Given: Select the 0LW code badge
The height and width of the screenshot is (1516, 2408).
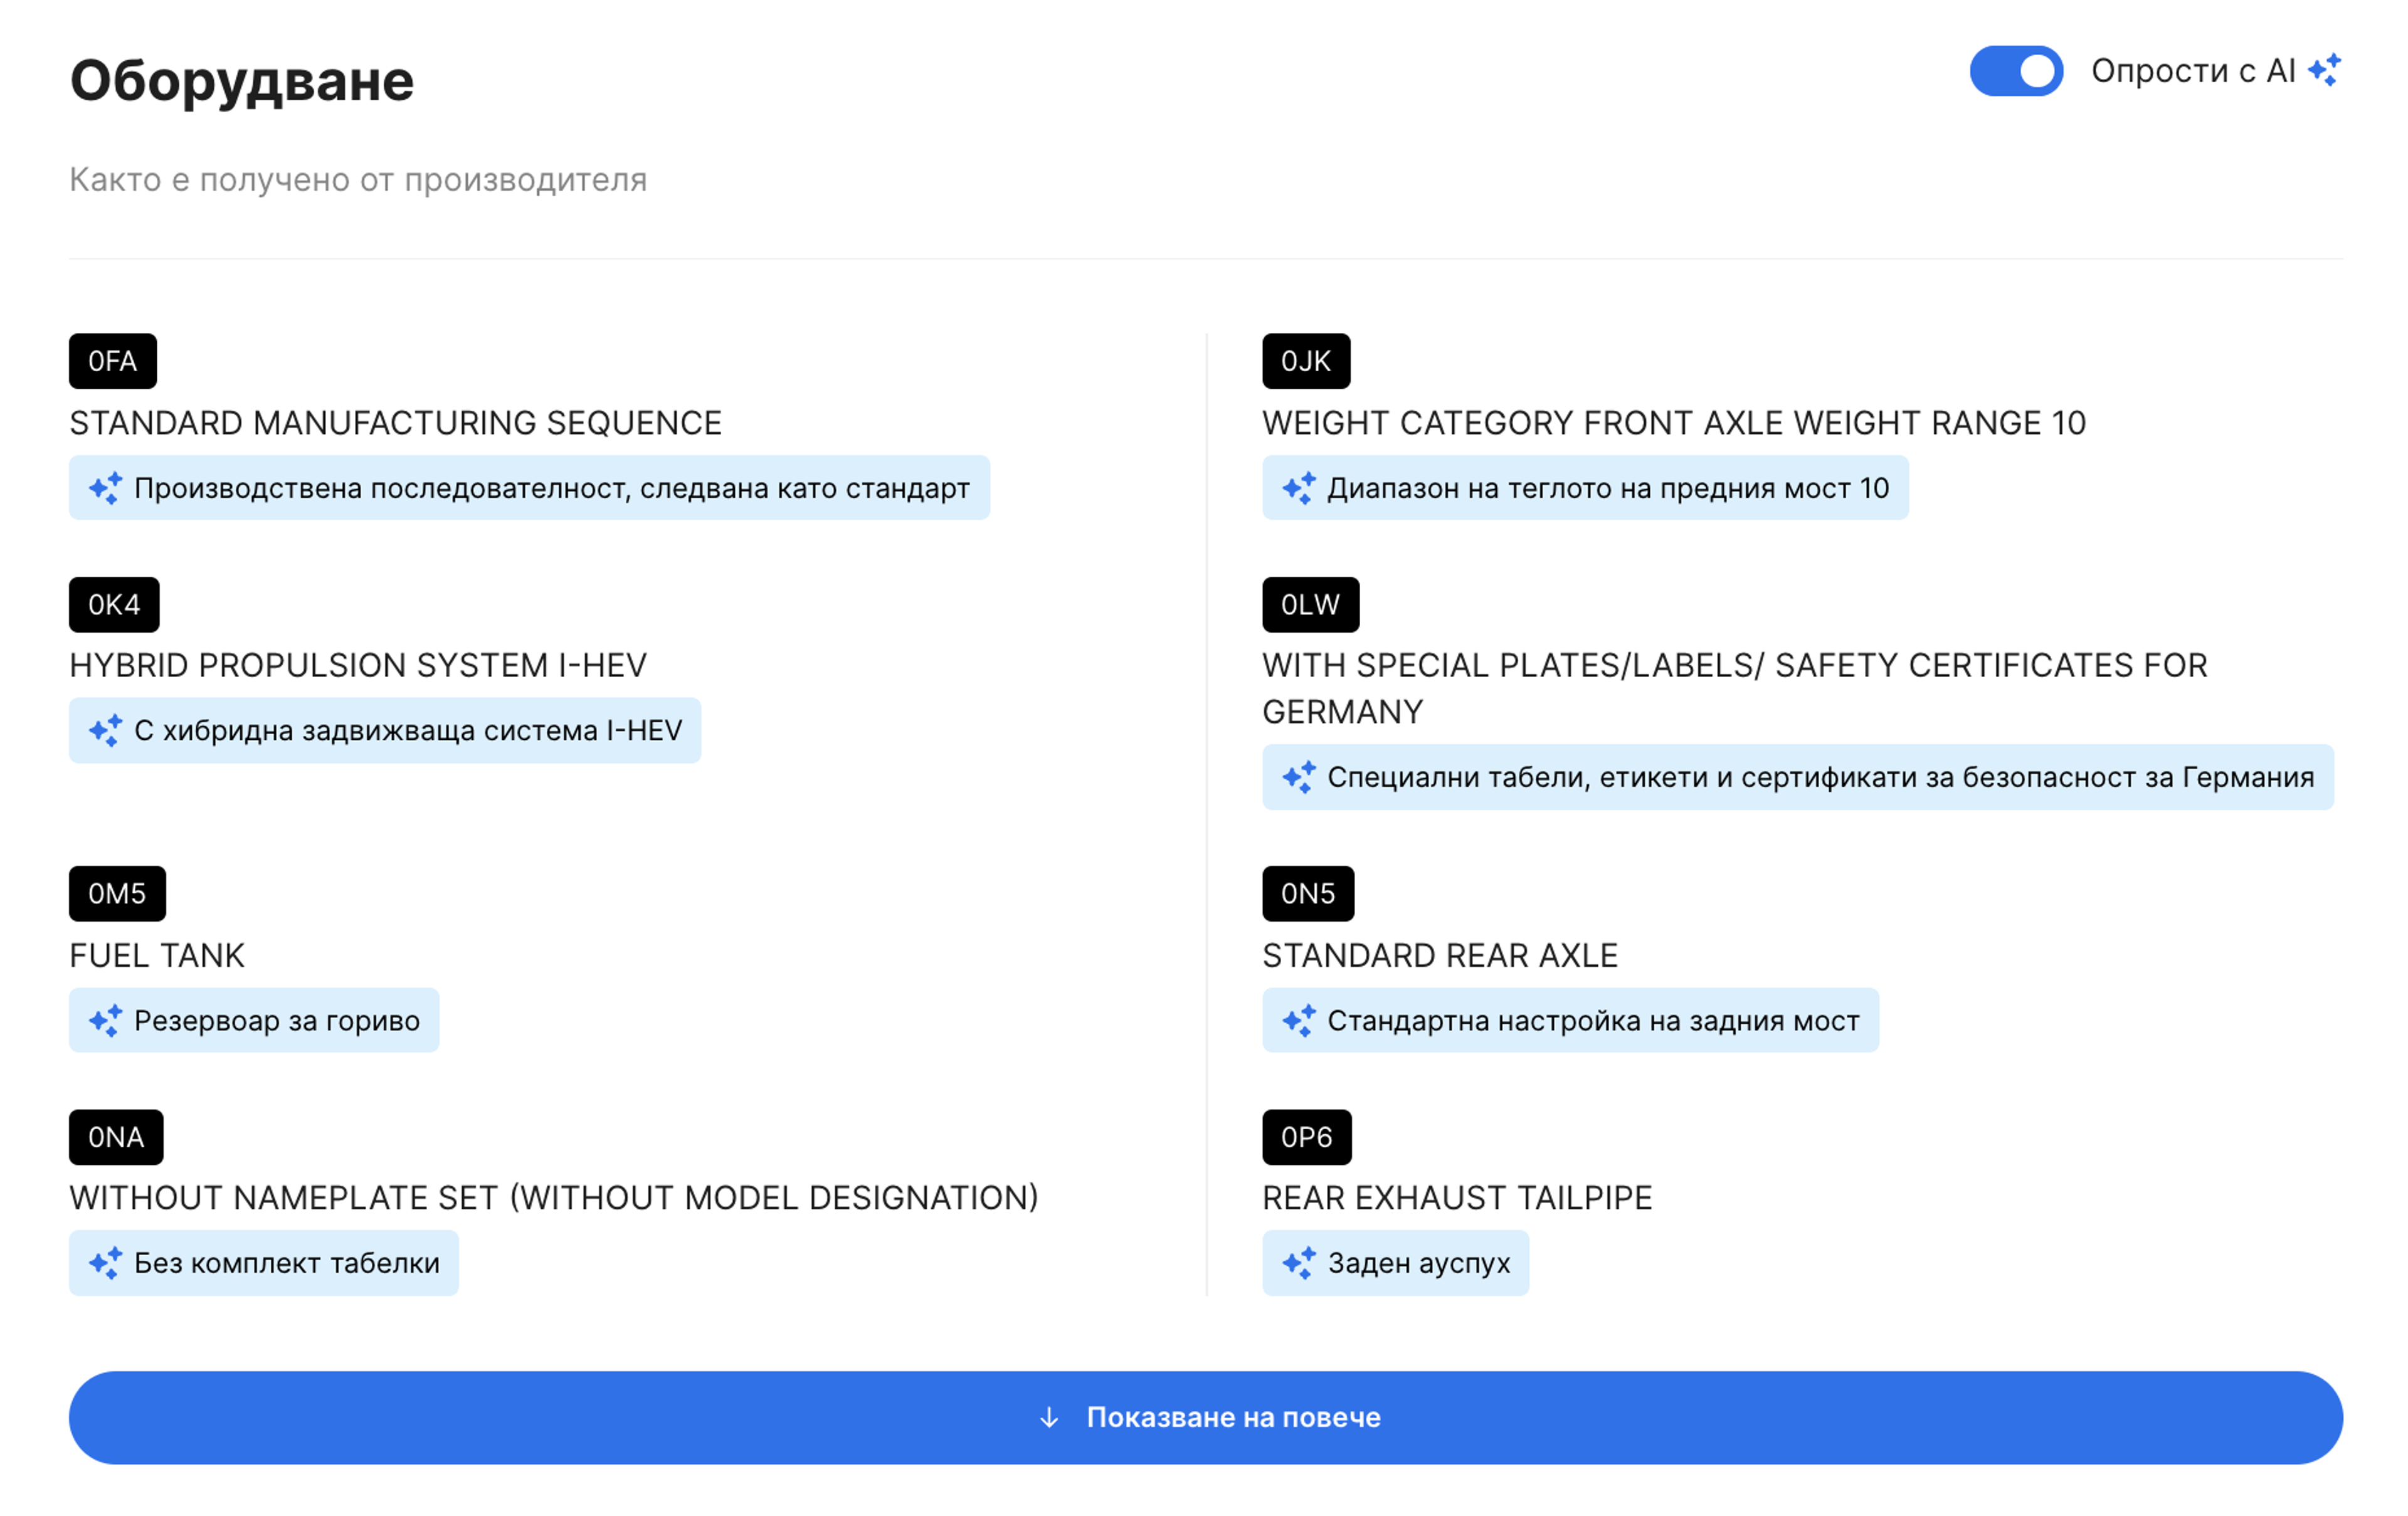Looking at the screenshot, I should pyautogui.click(x=1310, y=604).
